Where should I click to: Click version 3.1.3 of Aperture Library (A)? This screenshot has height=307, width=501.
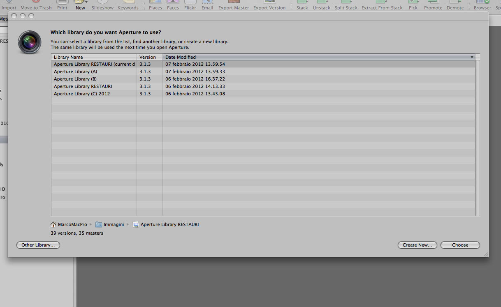(x=145, y=72)
